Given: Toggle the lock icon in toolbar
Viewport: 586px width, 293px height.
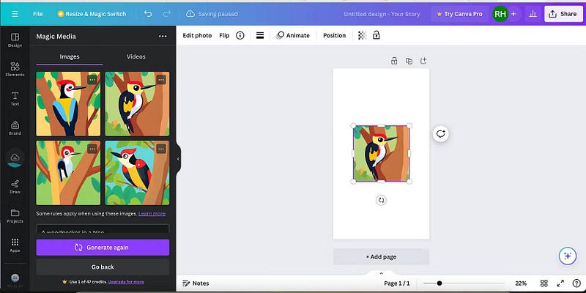Looking at the screenshot, I should (x=377, y=35).
